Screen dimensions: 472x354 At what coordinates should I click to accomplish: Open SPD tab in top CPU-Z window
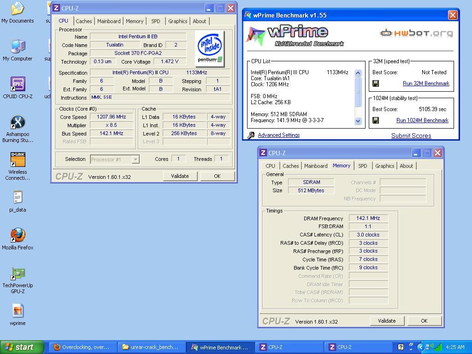point(156,21)
